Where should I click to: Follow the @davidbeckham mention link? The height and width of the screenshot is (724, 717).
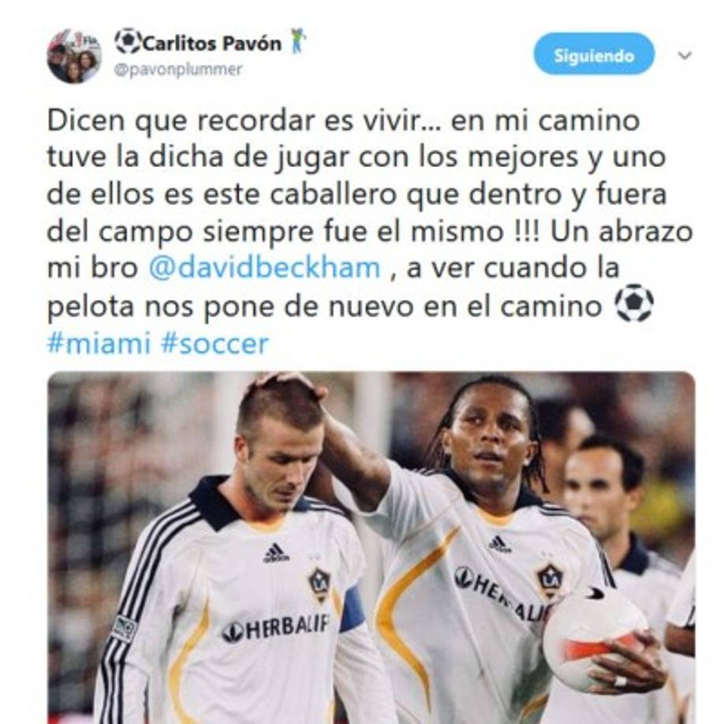264,268
